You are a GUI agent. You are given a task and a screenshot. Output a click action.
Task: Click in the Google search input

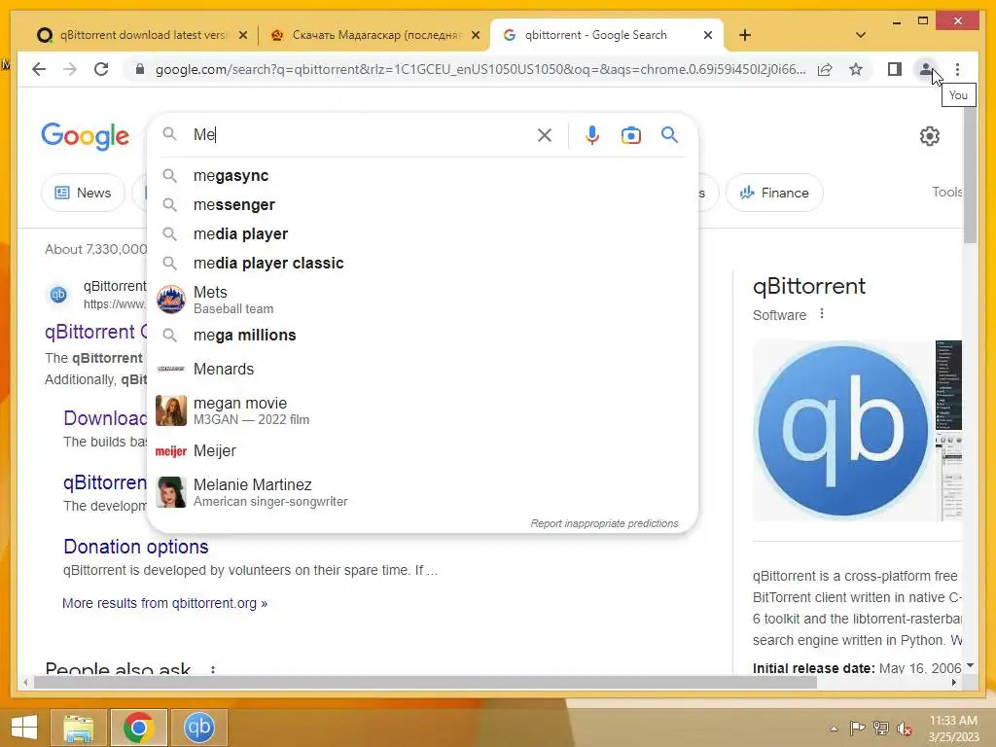tap(362, 134)
